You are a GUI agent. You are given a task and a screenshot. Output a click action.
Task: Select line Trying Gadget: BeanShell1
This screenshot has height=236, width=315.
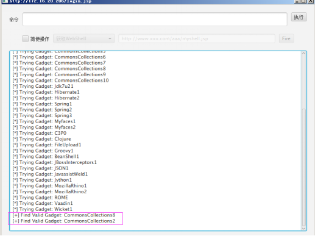[46, 157]
